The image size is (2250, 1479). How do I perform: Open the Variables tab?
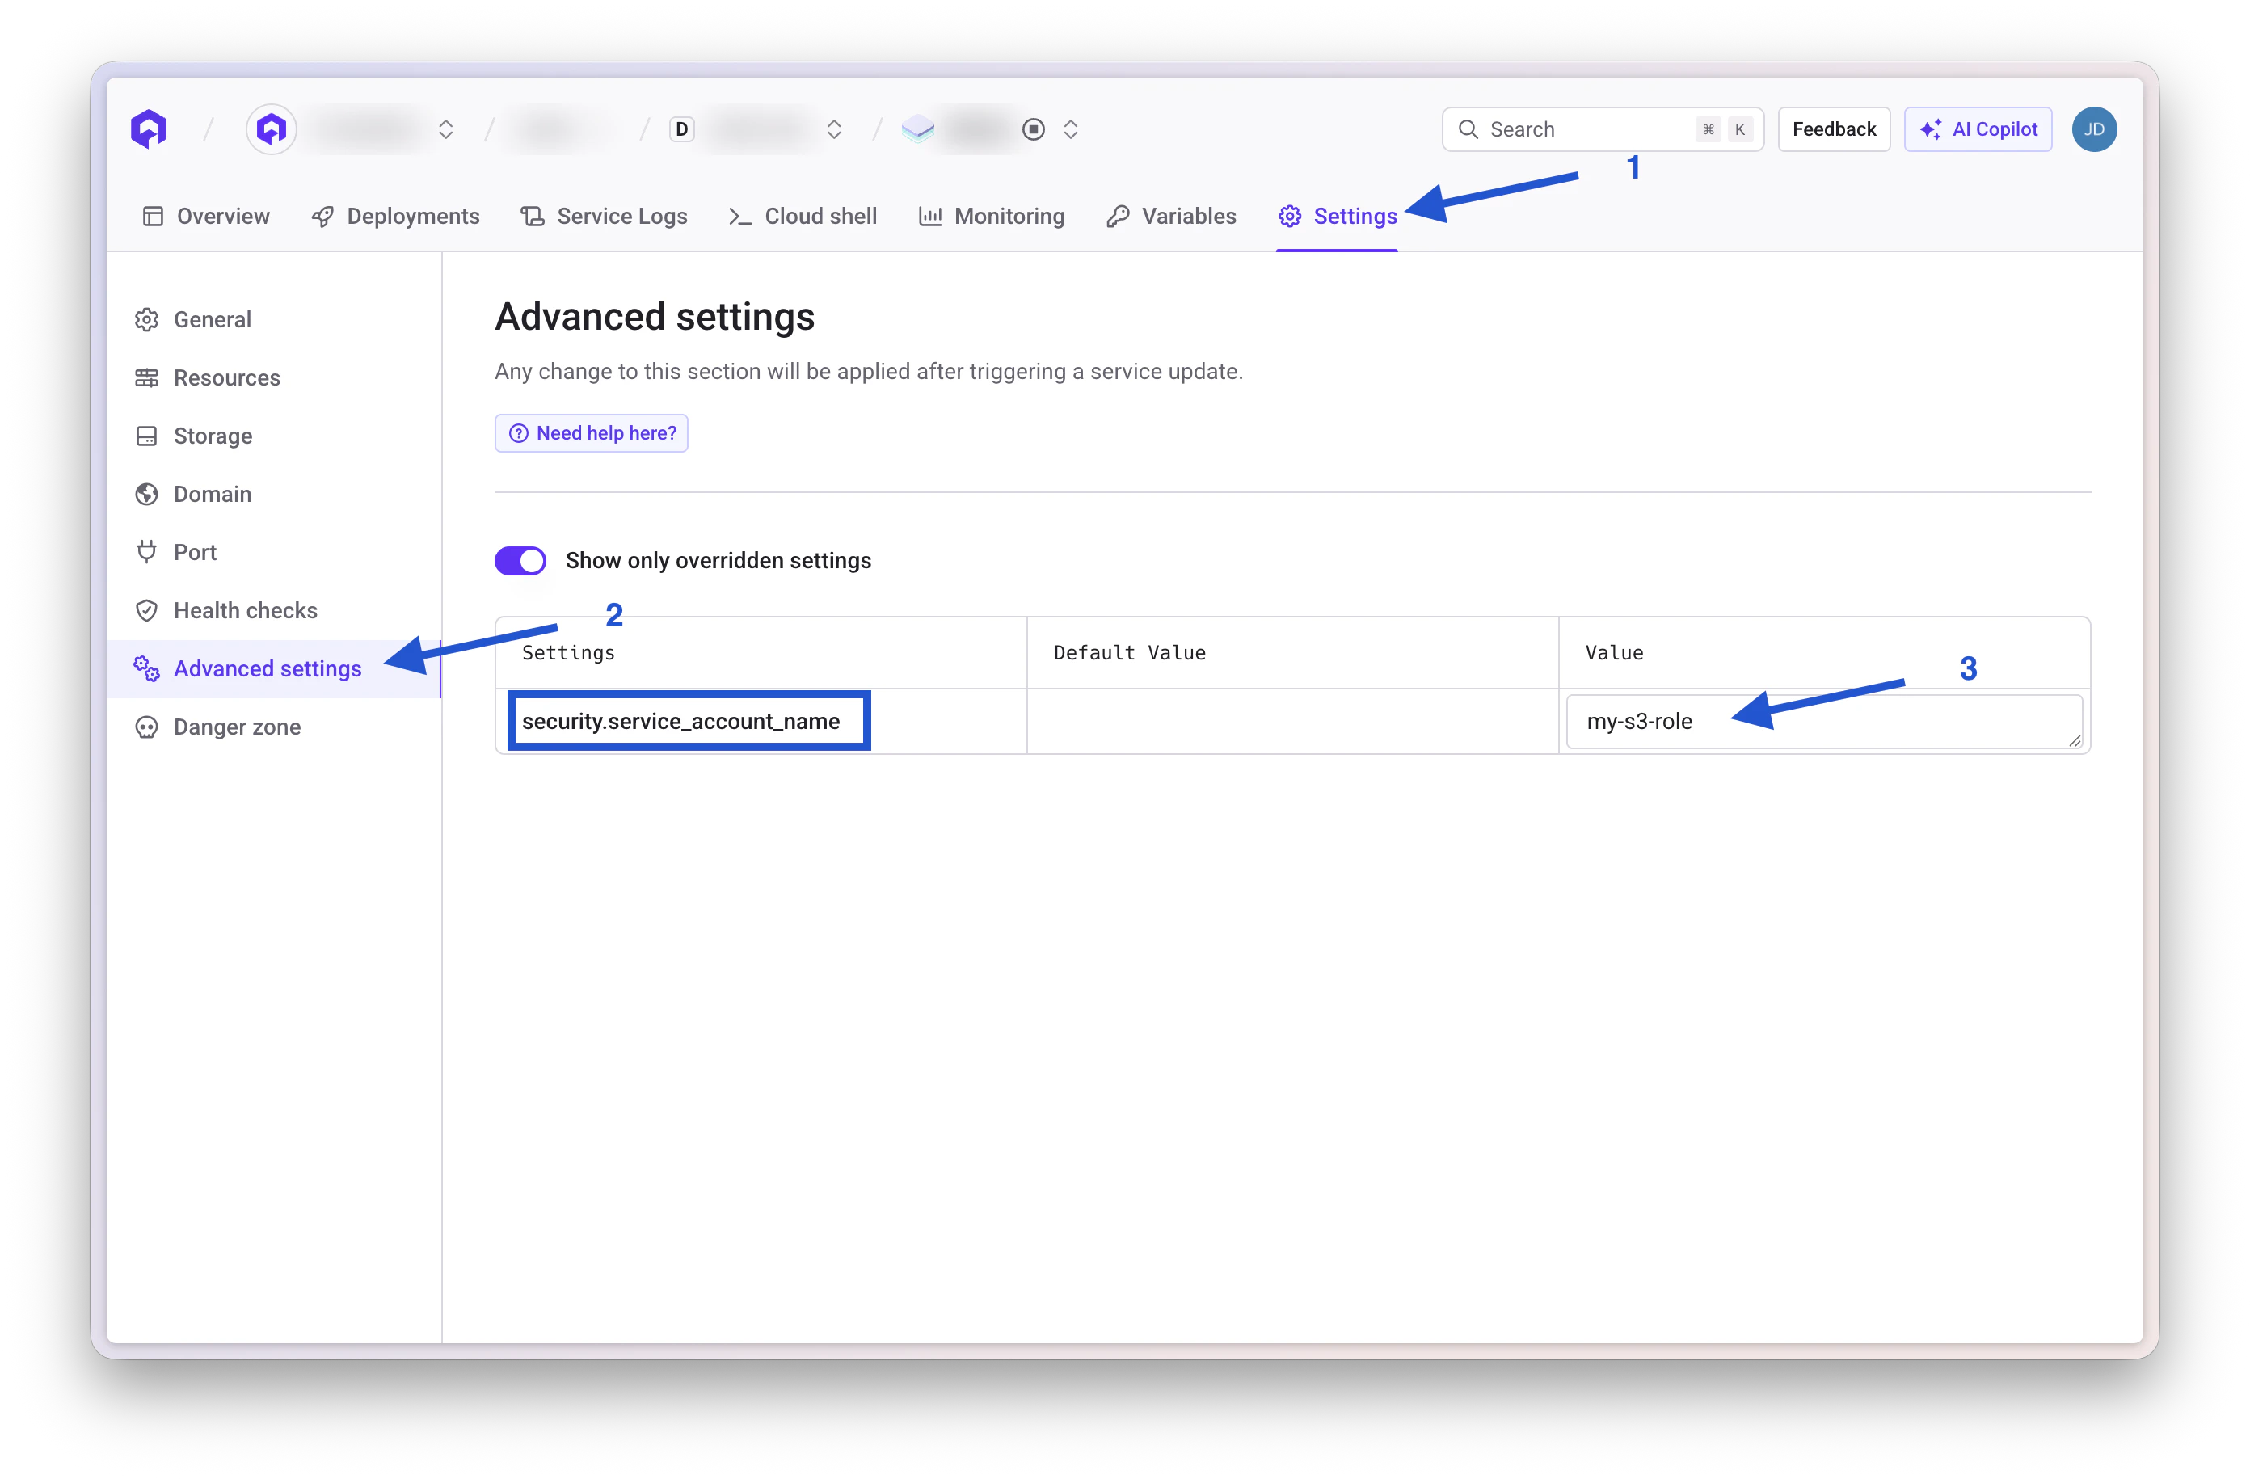pyautogui.click(x=1171, y=216)
